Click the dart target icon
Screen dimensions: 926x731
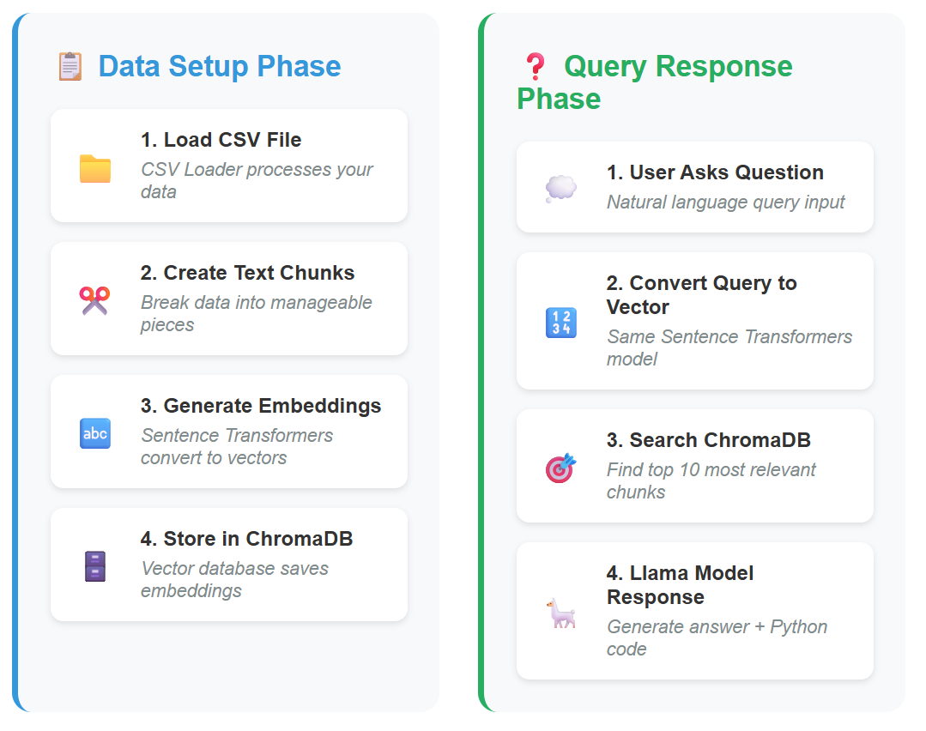[560, 468]
